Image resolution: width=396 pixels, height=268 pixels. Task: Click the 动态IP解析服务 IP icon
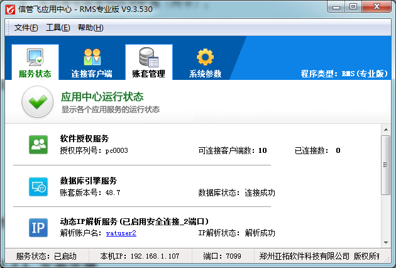pos(38,227)
